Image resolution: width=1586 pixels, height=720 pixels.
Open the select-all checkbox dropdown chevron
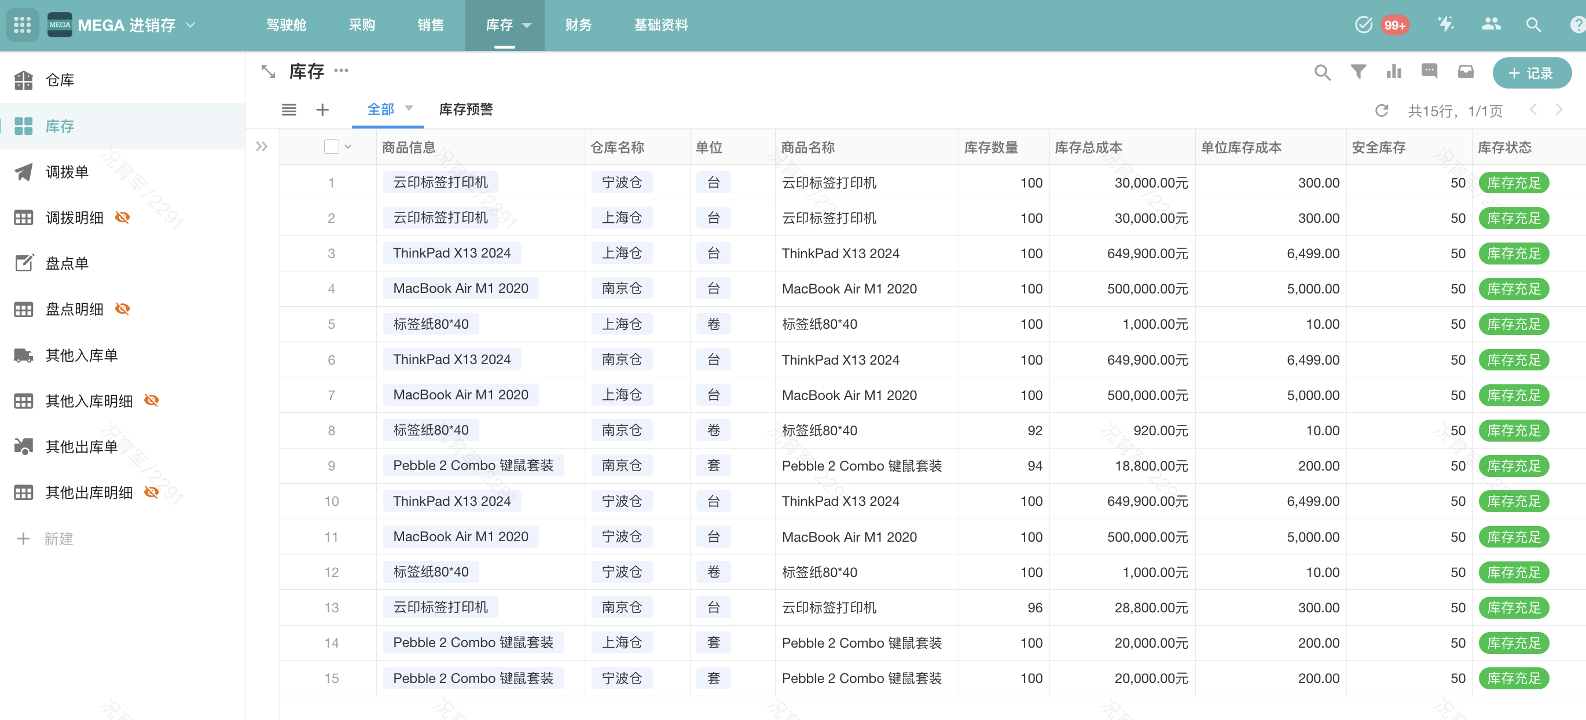tap(348, 147)
